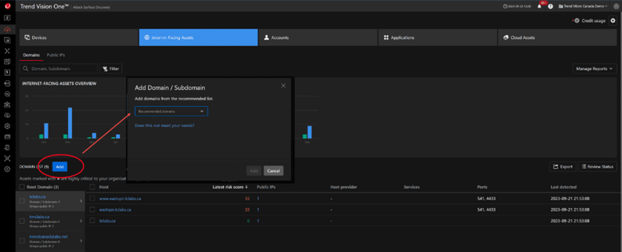This screenshot has width=622, height=252.
Task: Tick the trendcanadalabs.net root domain checkbox
Action: click(x=22, y=241)
